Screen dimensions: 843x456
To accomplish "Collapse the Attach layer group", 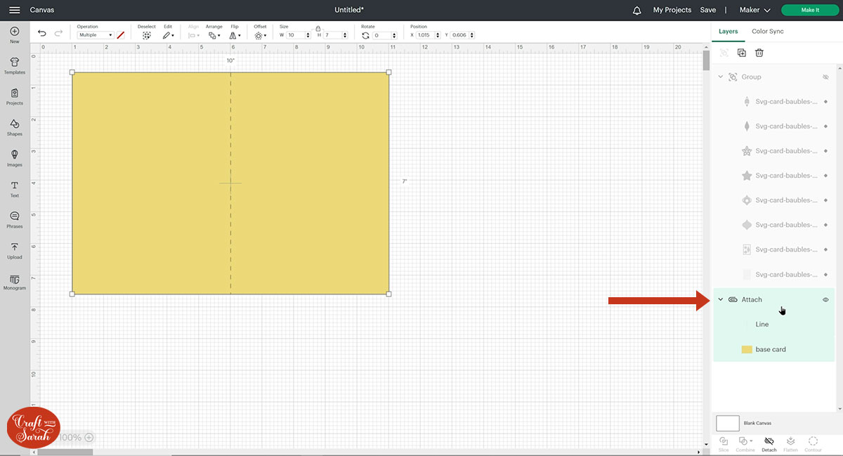I will (x=720, y=300).
